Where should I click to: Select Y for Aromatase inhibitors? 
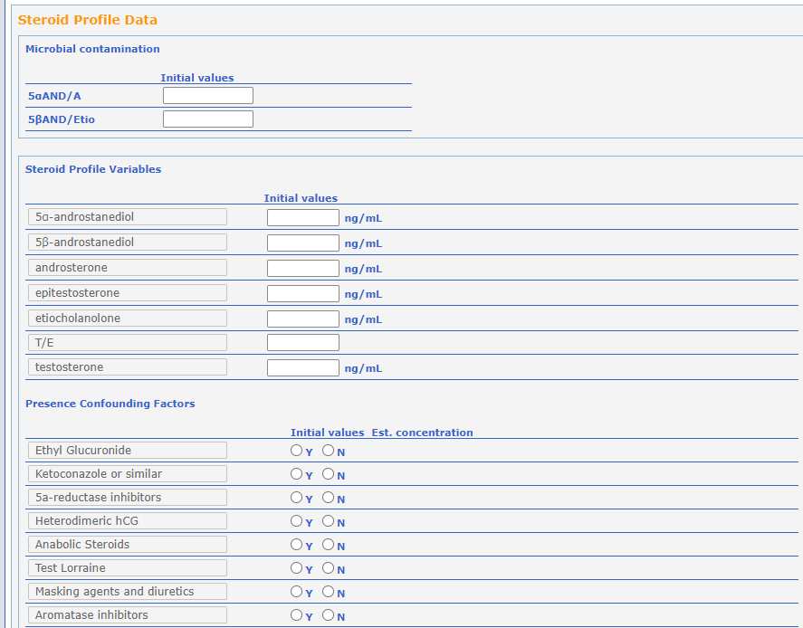coord(296,615)
